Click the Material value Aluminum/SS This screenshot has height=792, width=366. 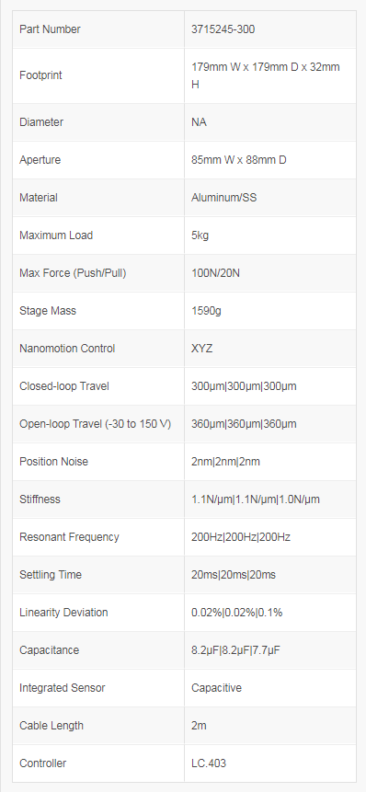click(x=223, y=198)
